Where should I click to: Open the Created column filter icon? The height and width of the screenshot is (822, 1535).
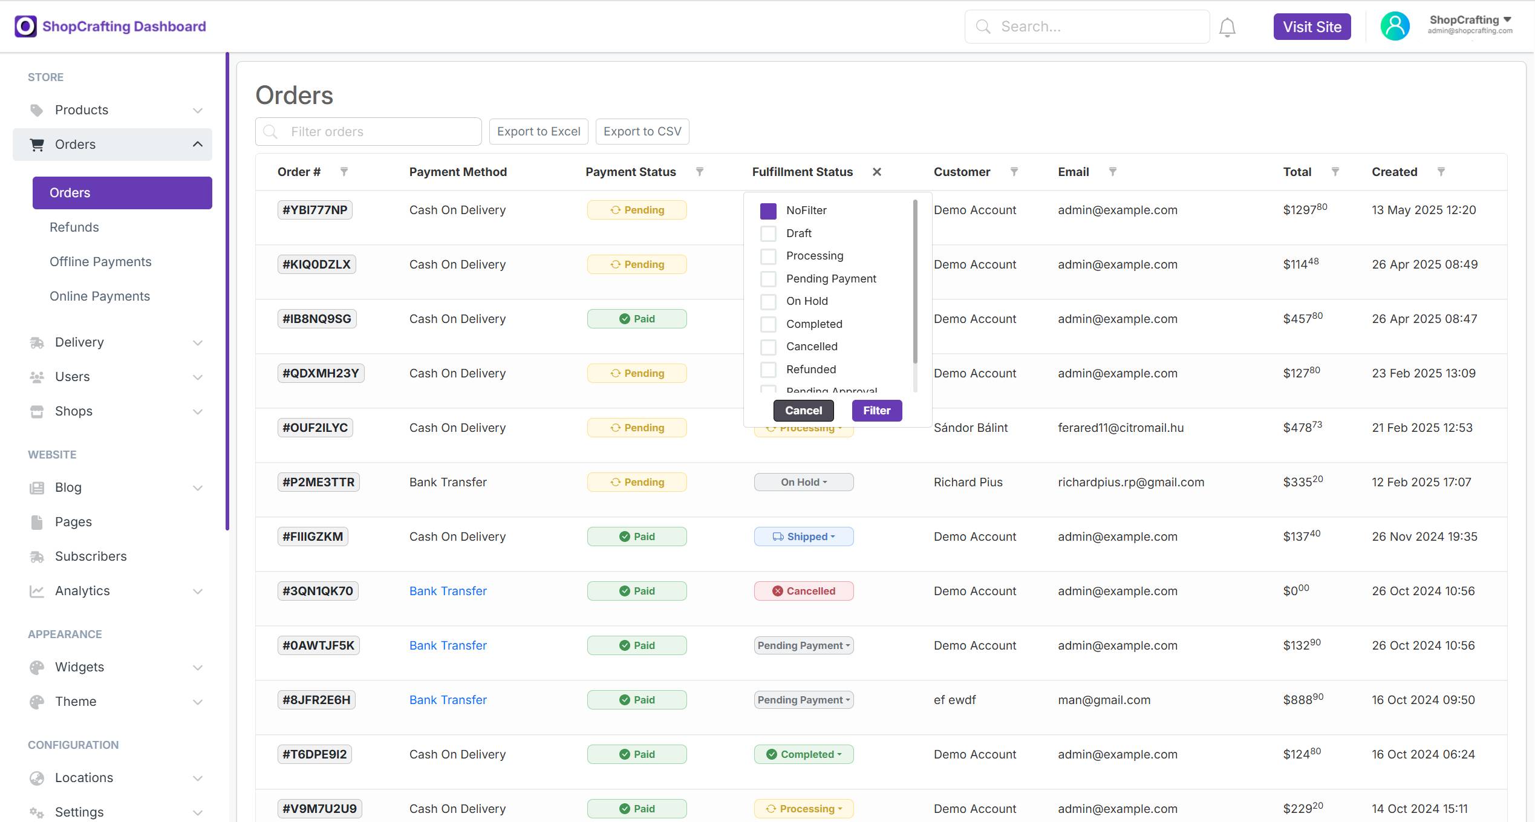pyautogui.click(x=1441, y=172)
